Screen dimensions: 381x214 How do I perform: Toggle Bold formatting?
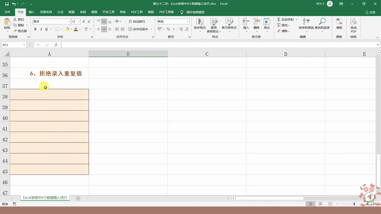(35, 29)
